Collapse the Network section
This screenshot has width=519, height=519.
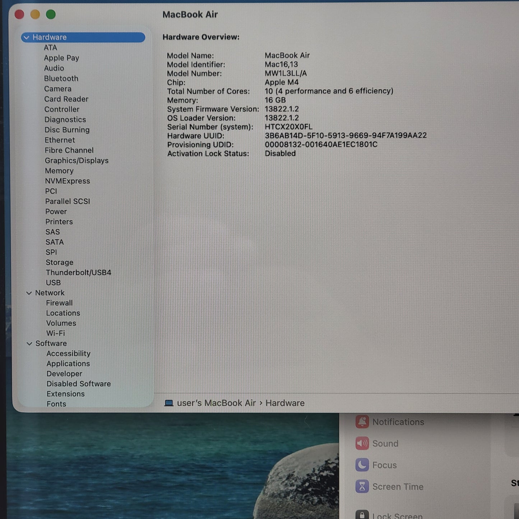(x=29, y=293)
